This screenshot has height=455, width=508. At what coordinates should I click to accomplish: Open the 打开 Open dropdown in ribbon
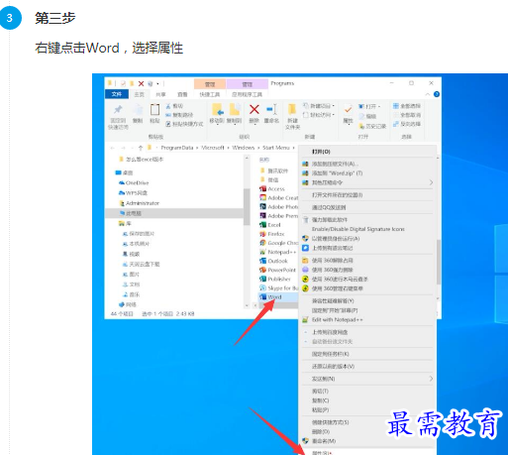[x=369, y=106]
